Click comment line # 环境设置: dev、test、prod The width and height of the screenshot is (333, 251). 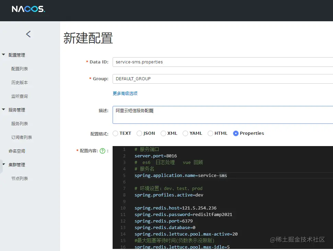point(169,188)
